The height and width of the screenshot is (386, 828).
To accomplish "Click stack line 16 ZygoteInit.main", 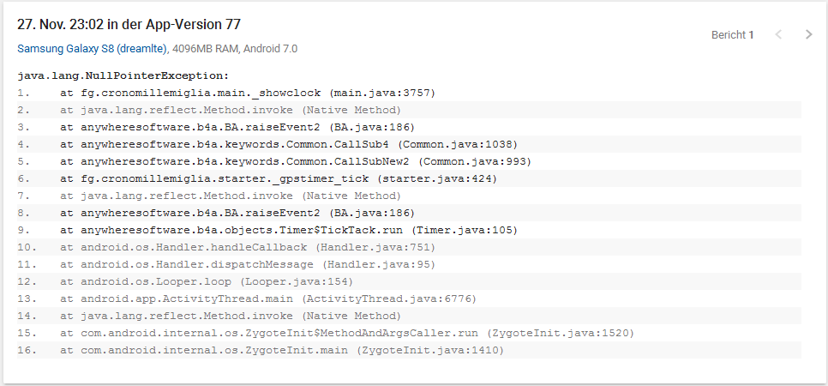I will pyautogui.click(x=281, y=350).
